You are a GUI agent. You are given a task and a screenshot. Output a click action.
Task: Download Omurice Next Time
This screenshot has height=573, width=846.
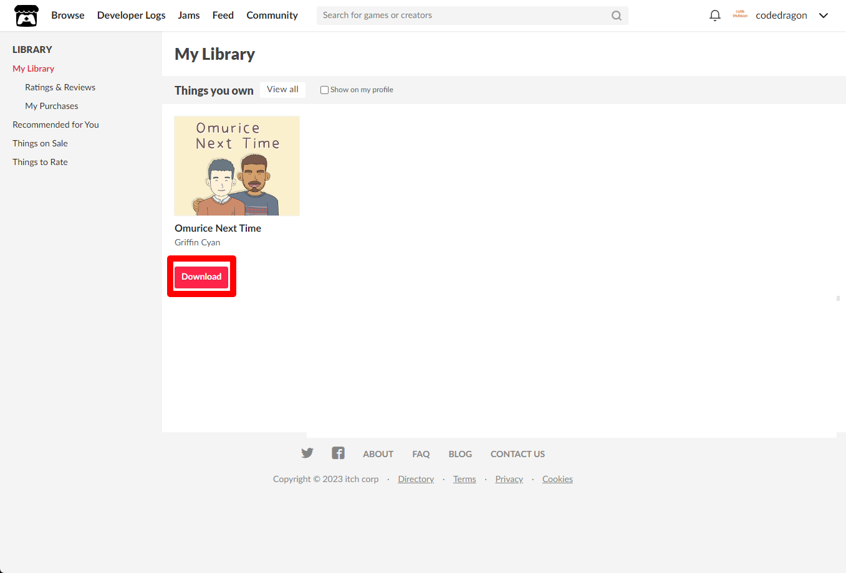201,277
